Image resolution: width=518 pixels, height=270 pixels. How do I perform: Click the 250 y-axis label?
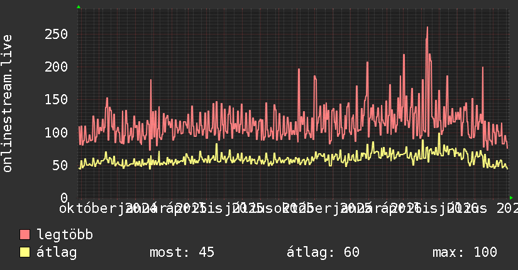pos(56,35)
